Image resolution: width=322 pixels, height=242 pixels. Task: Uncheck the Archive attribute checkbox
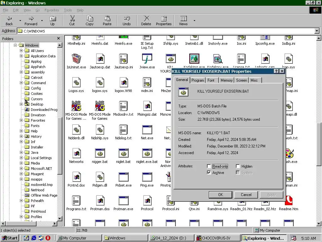pos(209,172)
